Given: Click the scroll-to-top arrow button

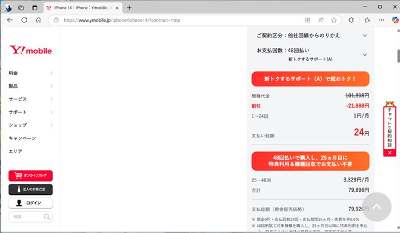Looking at the screenshot, I should pyautogui.click(x=376, y=207).
